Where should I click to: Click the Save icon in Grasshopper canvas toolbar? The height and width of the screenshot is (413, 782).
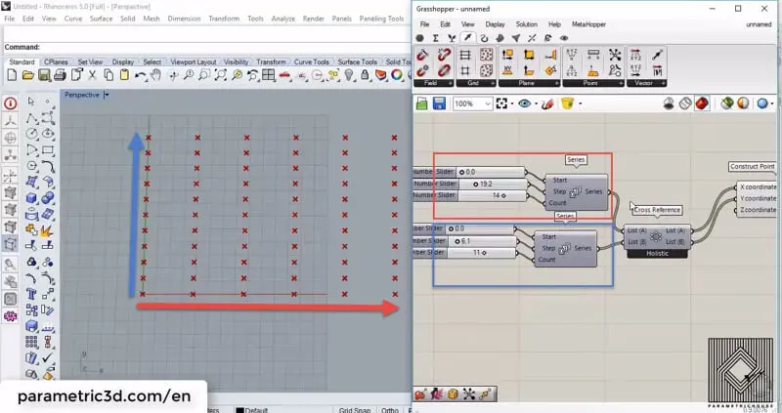(440, 103)
